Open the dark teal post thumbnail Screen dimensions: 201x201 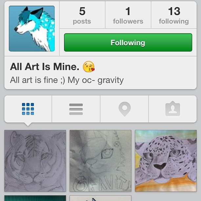coord(35,198)
